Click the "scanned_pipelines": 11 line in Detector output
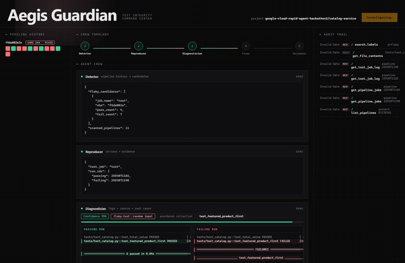 pos(109,128)
